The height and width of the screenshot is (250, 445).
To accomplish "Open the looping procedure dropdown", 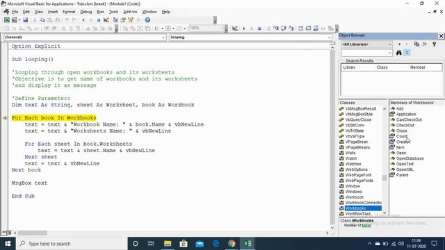I will (329, 37).
